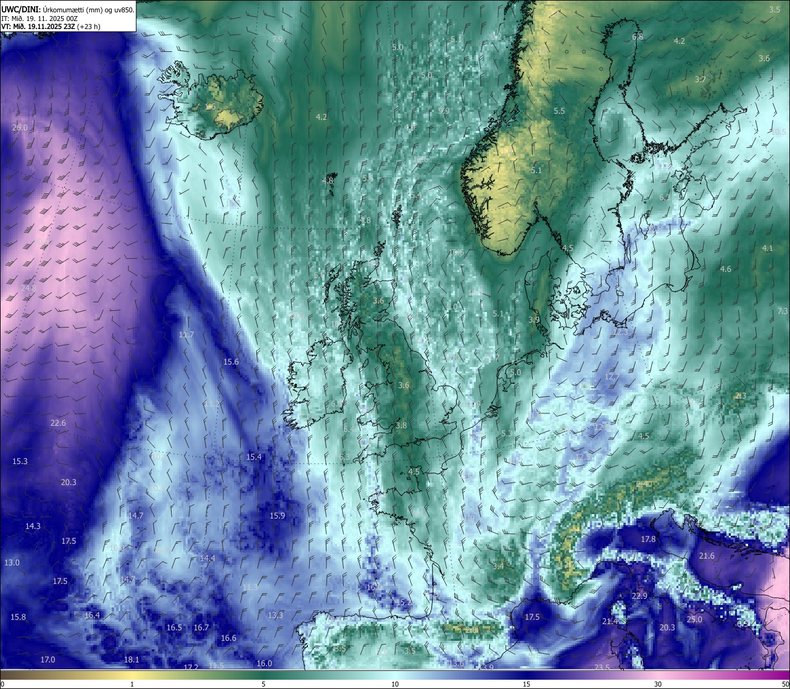Click the 17.0 value on the map

(x=48, y=659)
